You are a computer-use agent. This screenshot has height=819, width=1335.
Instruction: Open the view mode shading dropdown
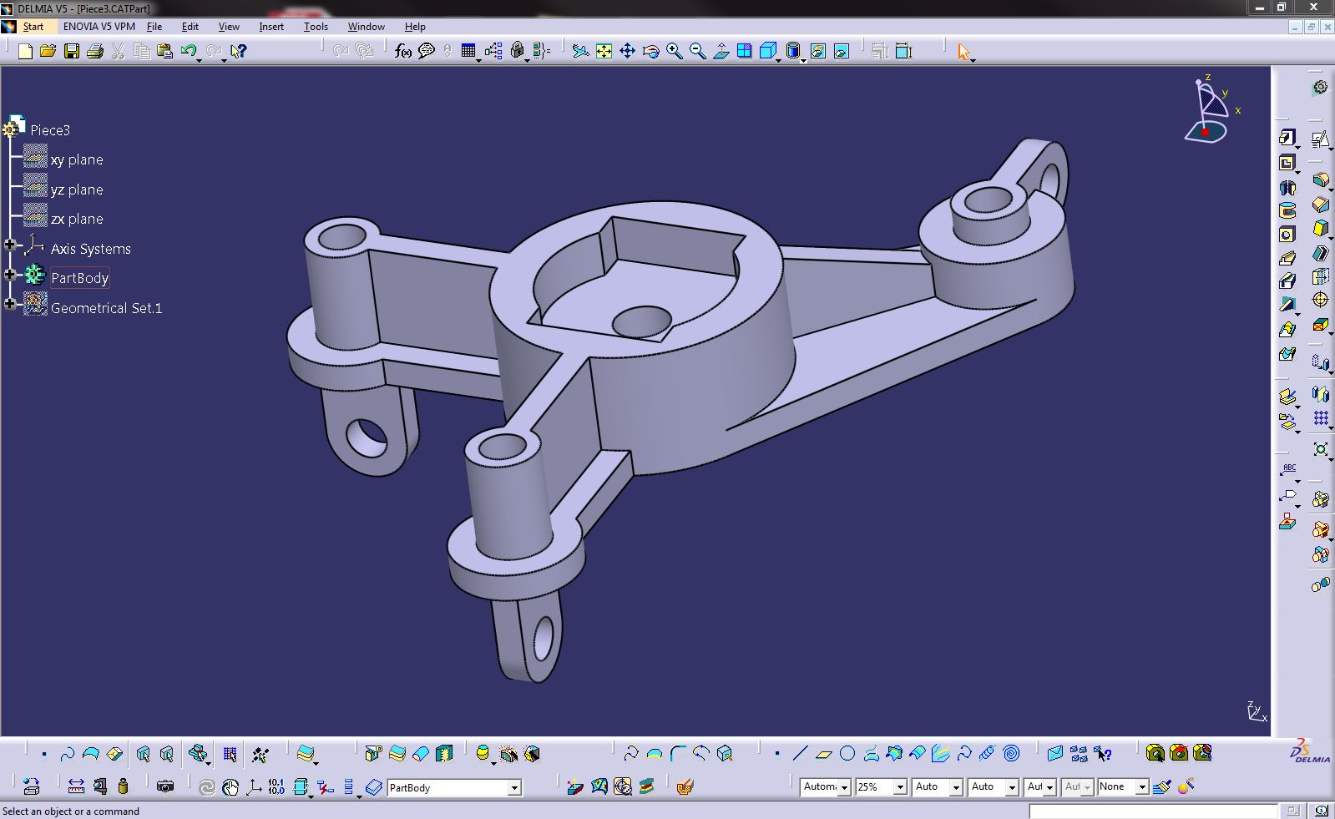(803, 59)
